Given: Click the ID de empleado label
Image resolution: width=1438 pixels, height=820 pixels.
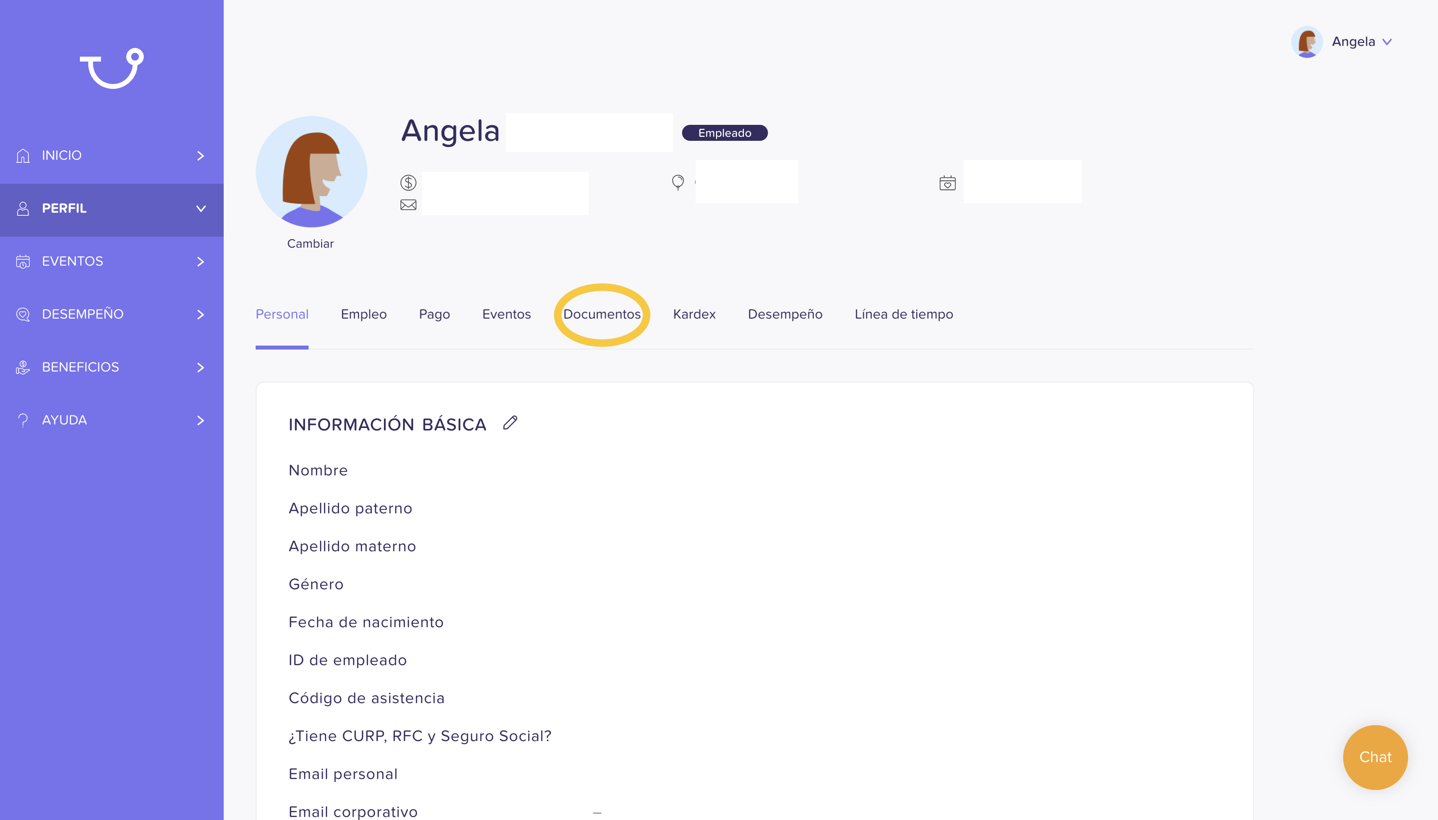Looking at the screenshot, I should pos(348,660).
